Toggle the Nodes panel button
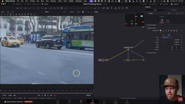Screen dimensions: 185x104 pyautogui.click(x=45, y=4)
